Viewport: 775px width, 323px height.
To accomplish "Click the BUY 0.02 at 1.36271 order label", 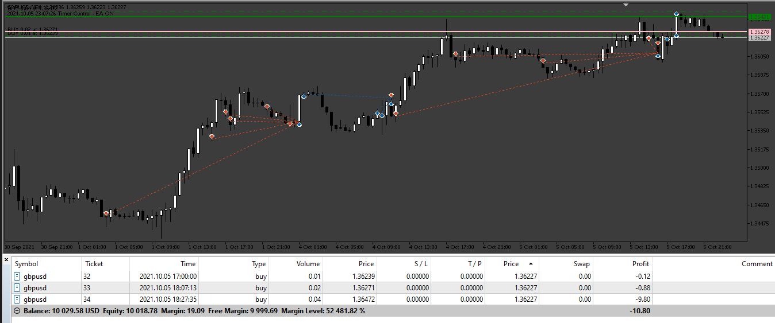I will (32, 29).
